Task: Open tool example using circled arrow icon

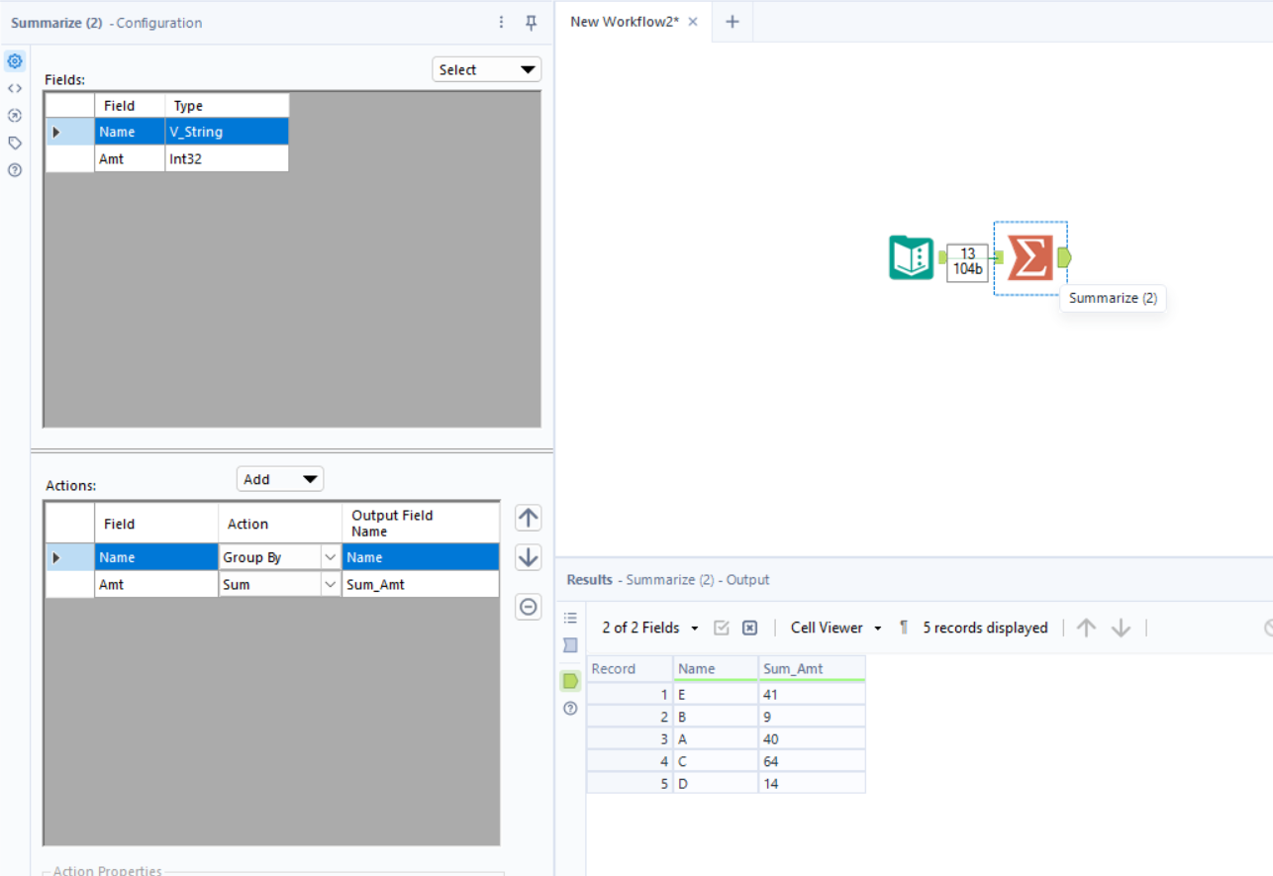Action: [14, 115]
